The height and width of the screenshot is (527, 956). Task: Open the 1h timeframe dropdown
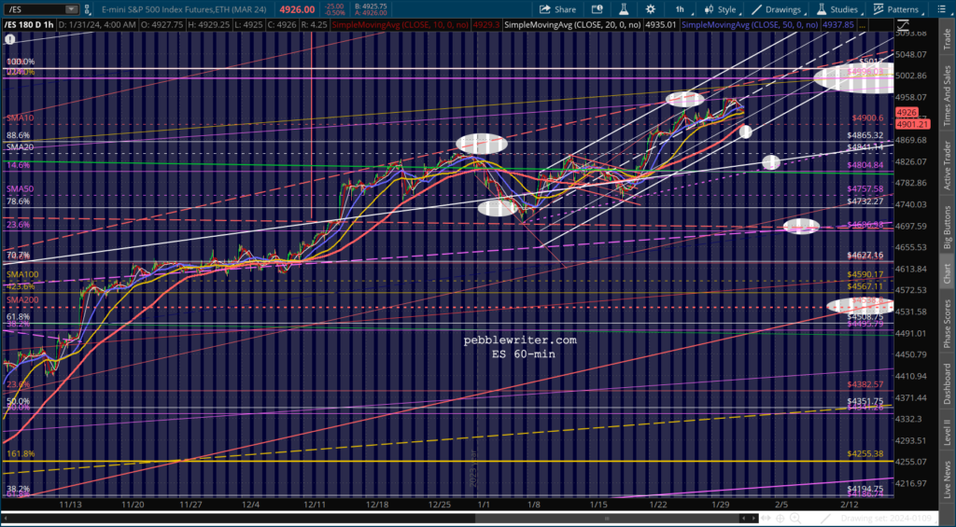tap(682, 9)
